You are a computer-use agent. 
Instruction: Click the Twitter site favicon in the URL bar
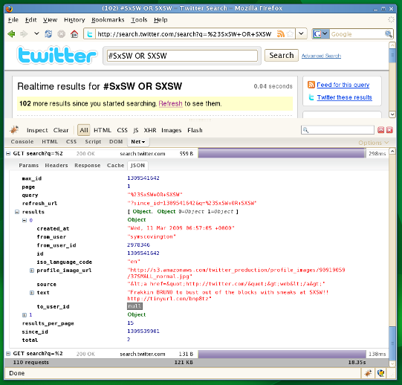90,34
